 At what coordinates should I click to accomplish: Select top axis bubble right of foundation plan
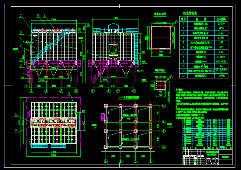pos(164,106)
